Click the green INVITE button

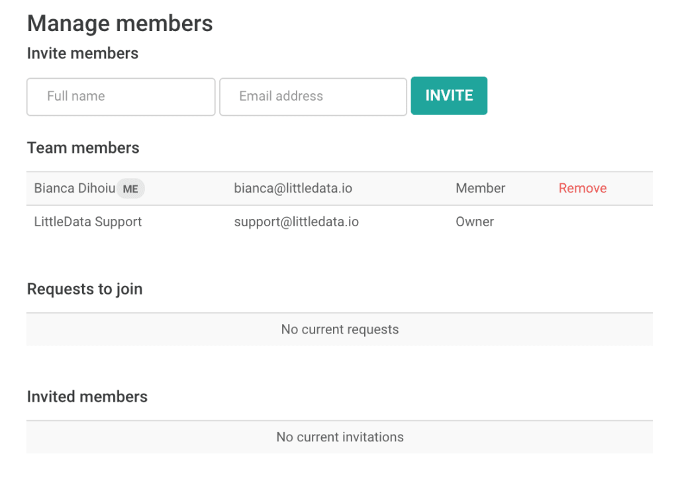tap(449, 95)
